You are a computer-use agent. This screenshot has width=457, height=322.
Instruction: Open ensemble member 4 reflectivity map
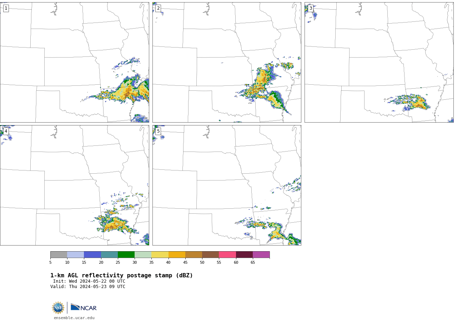pos(75,185)
